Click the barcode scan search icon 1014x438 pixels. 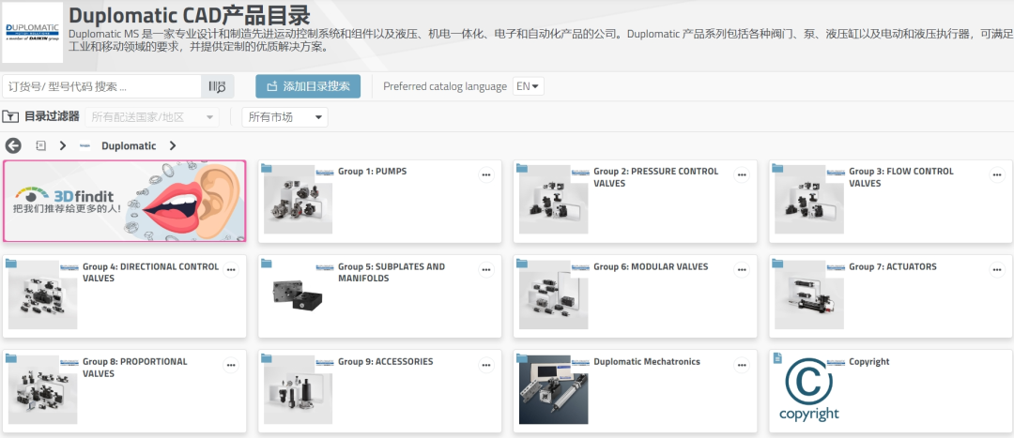pyautogui.click(x=217, y=86)
